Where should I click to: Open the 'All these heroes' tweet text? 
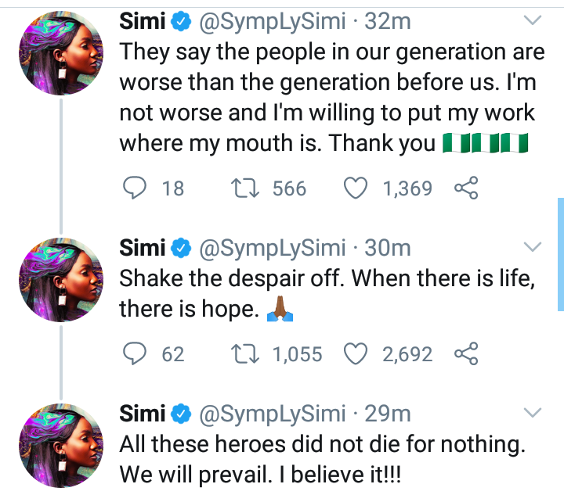pos(322,459)
